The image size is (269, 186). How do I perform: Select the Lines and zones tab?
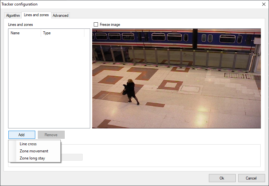coord(36,15)
